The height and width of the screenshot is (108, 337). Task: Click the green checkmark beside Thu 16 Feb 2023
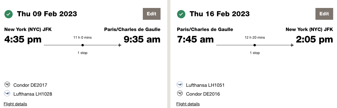coord(181,14)
